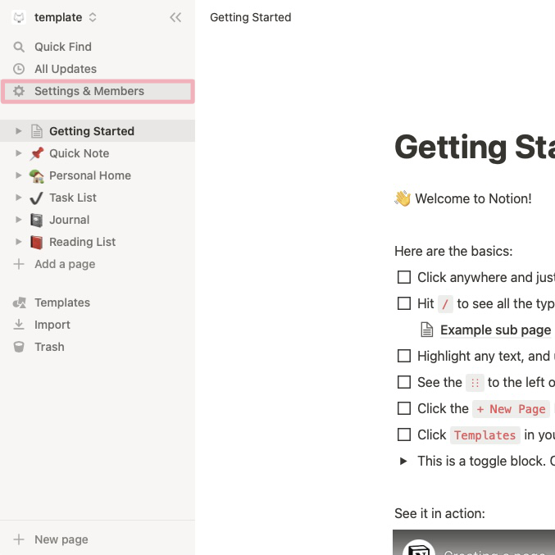
Task: Open Templates from the sidebar
Action: (x=98, y=303)
